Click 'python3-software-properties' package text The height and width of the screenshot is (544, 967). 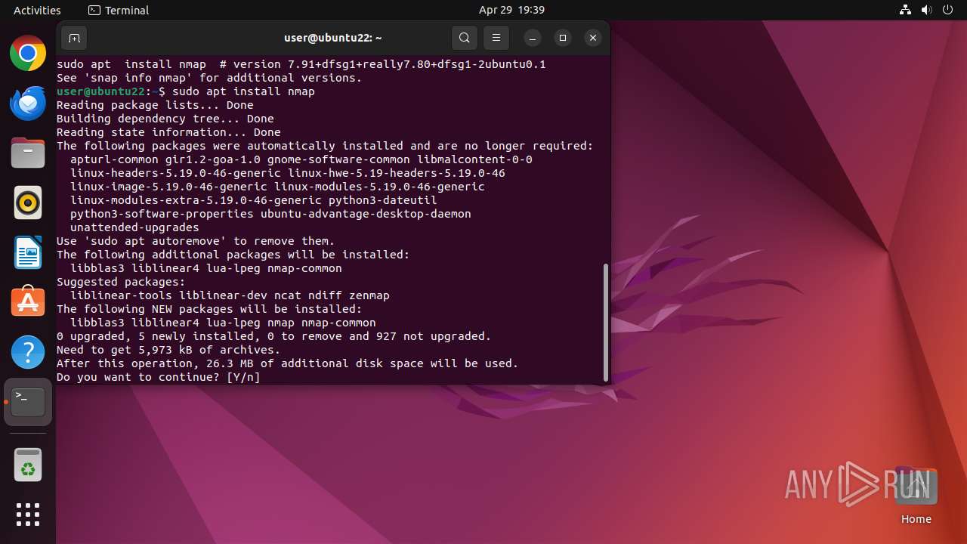(162, 214)
